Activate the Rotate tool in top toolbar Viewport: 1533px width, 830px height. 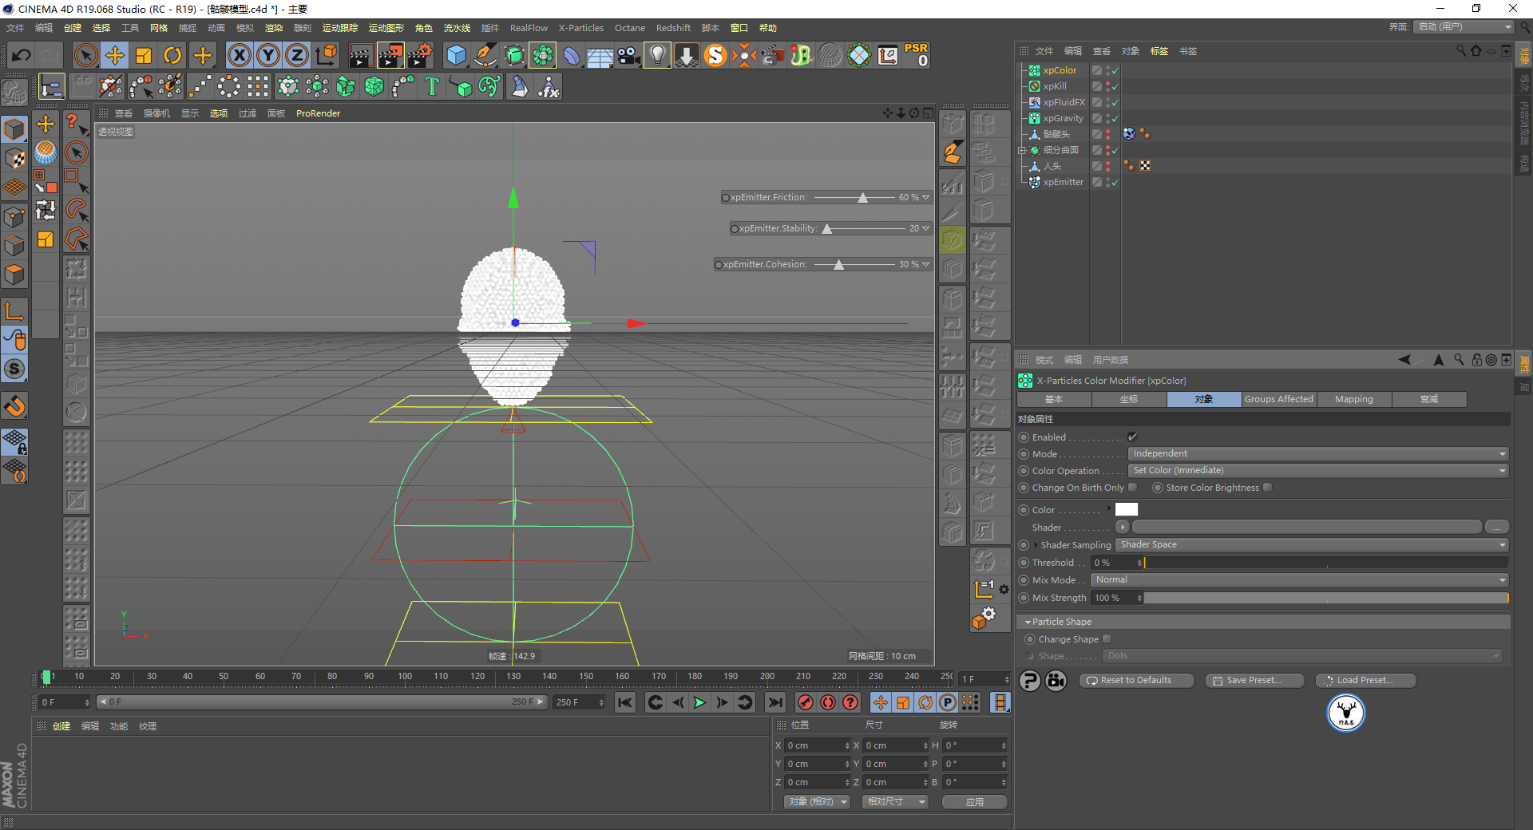pos(172,55)
